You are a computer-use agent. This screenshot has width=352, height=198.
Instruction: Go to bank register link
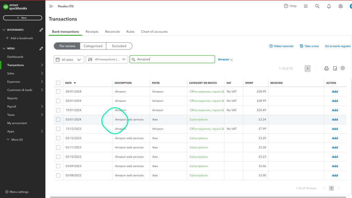[338, 46]
